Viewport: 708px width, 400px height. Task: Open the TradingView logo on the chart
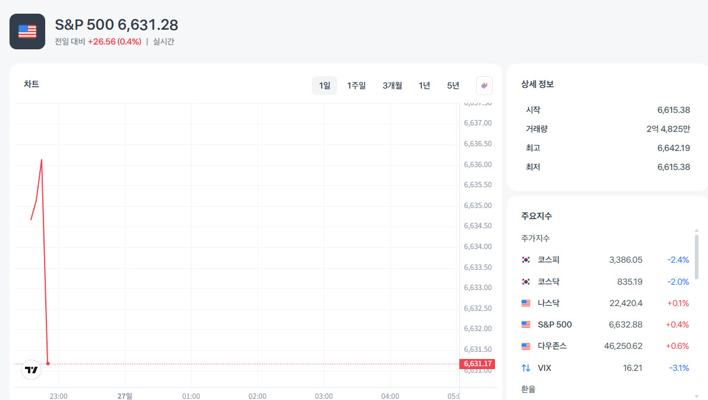pos(32,370)
